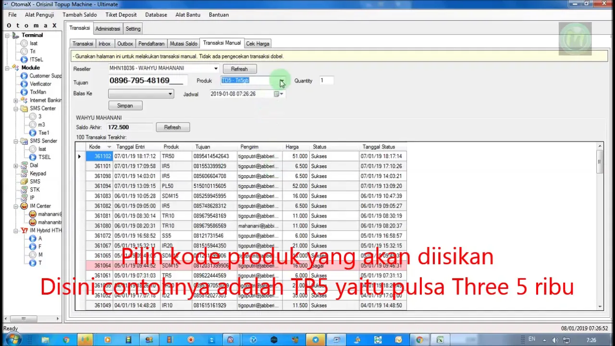Select the mahananitr IM account icon

33,222
